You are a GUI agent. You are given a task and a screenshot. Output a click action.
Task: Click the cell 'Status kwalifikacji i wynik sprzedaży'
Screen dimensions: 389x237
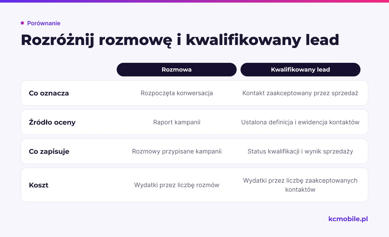tap(300, 152)
